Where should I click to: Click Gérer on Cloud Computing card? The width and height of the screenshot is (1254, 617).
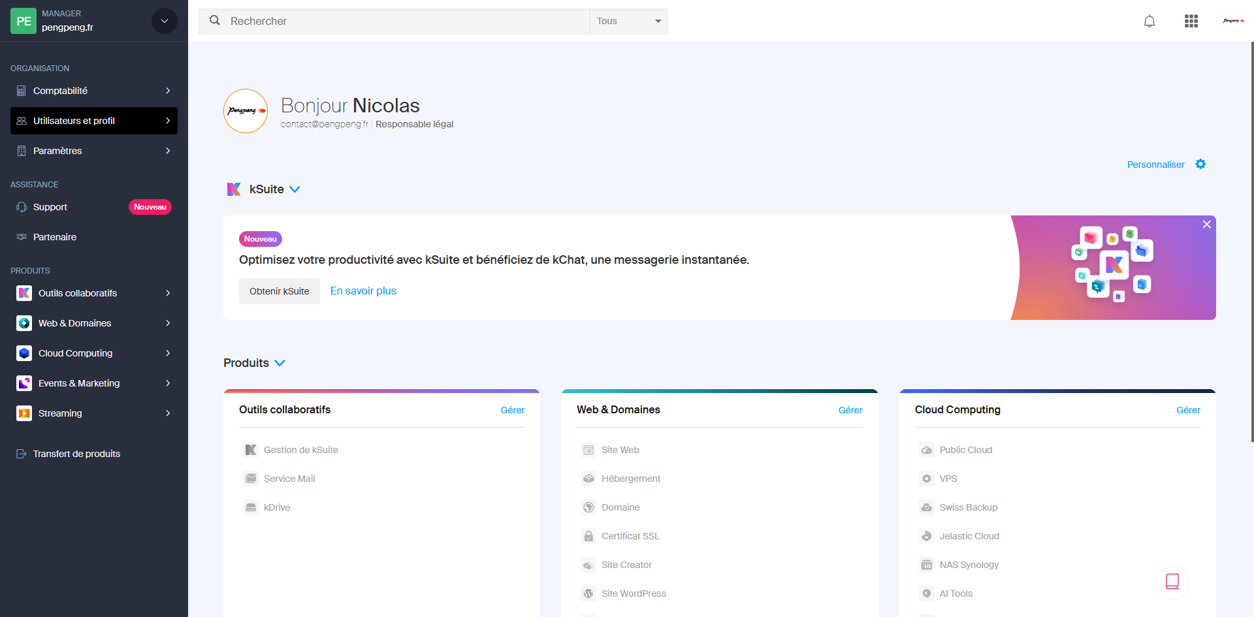(1188, 410)
